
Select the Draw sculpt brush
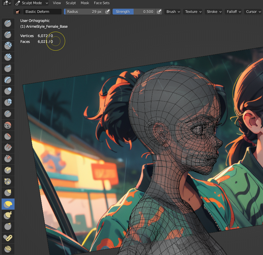8,24
